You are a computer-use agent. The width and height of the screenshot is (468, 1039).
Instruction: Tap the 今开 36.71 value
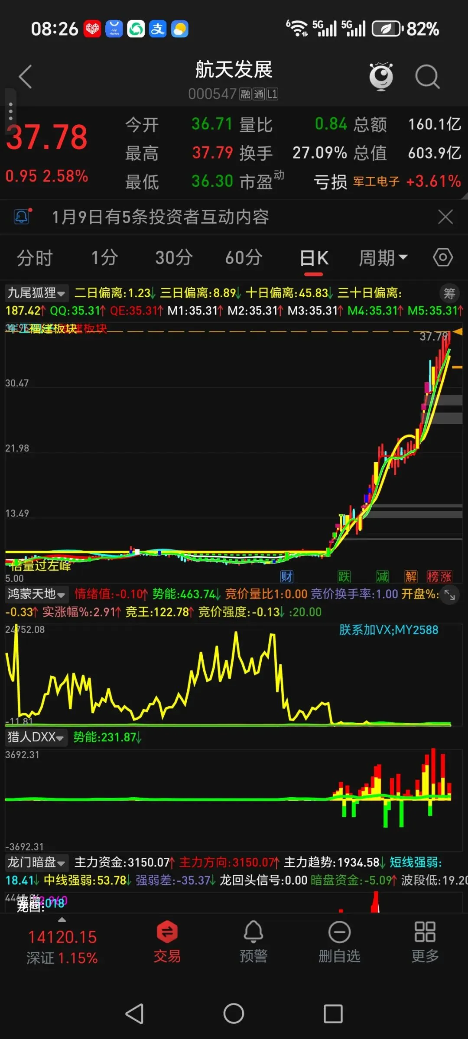coord(212,124)
